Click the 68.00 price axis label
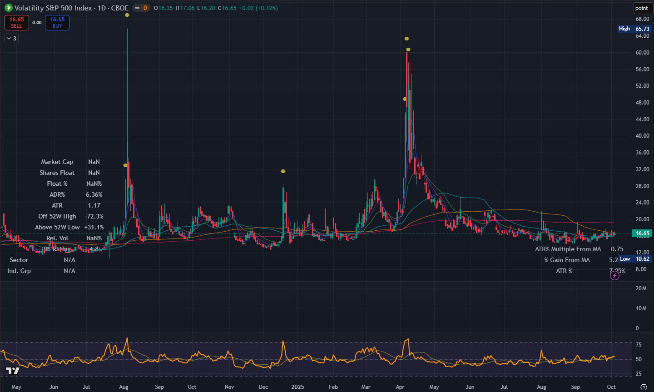654x392 pixels. point(642,19)
